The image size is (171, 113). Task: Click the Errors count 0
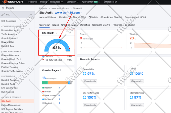(x=81, y=38)
